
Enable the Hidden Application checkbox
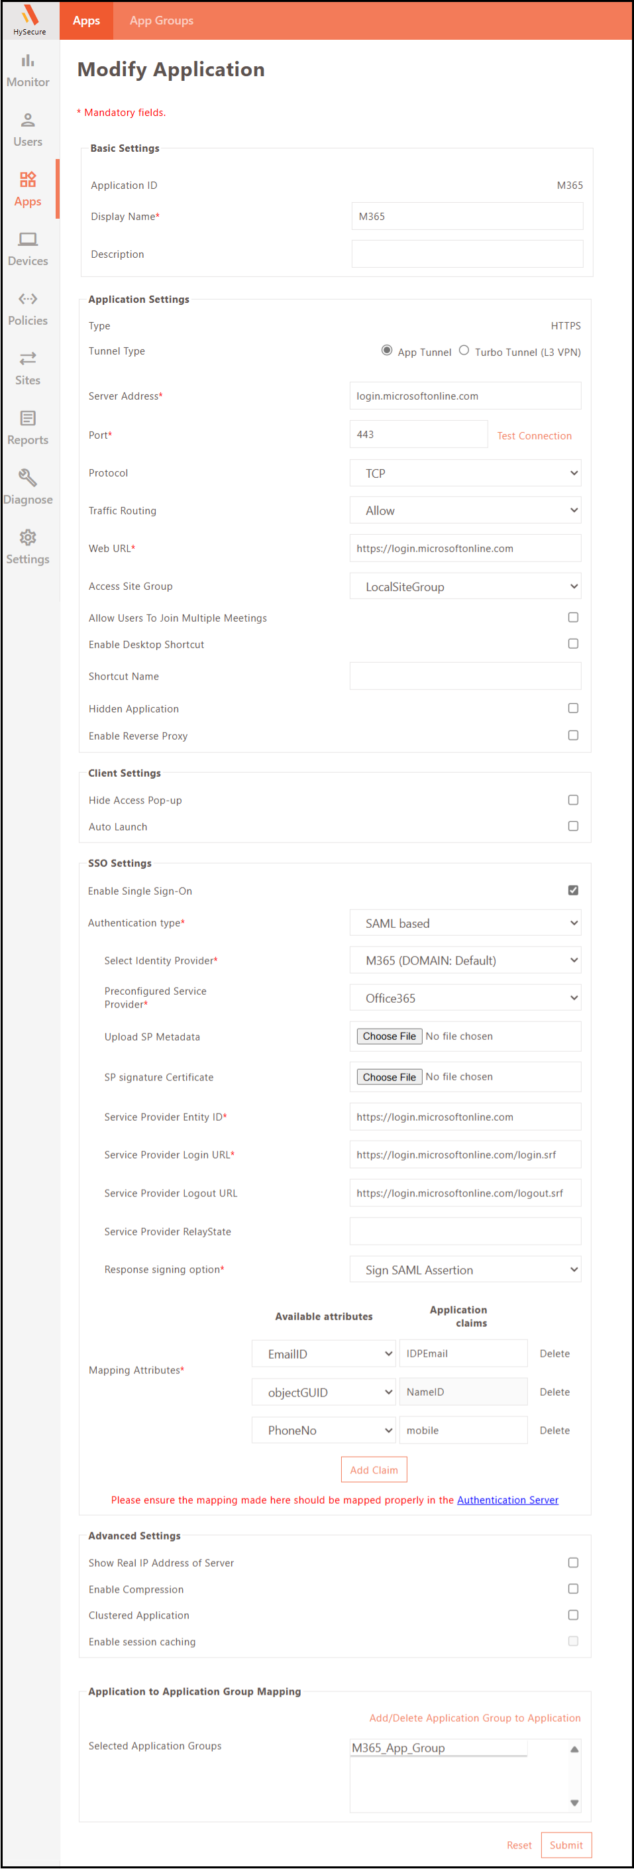[x=572, y=708]
